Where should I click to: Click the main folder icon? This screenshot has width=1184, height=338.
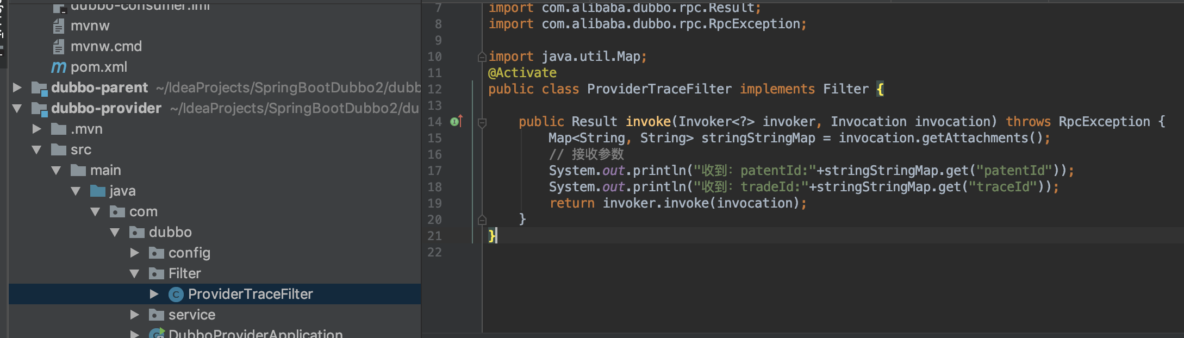coord(78,171)
